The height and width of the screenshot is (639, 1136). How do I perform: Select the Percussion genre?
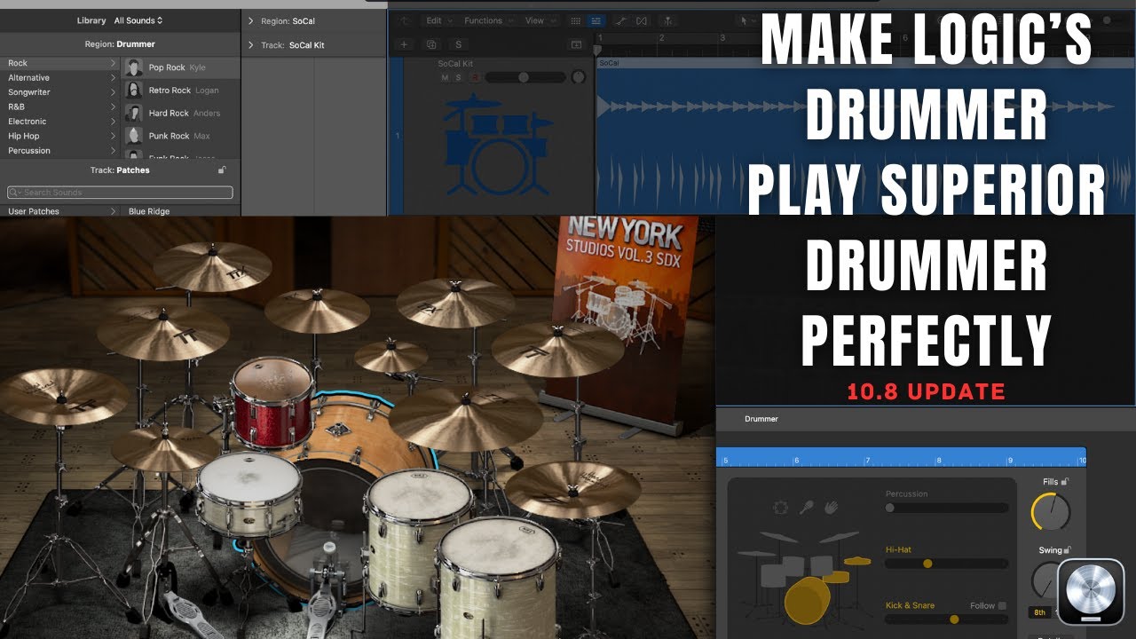59,151
